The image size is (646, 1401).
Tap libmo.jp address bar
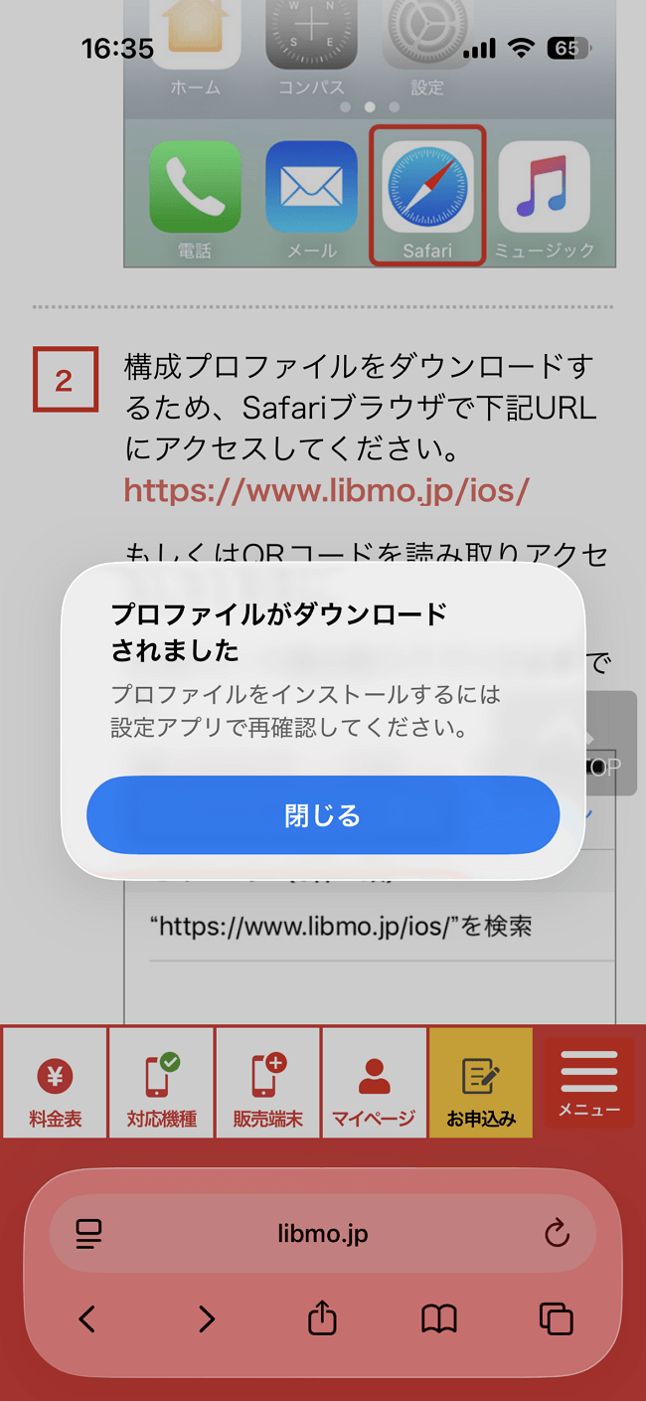click(323, 1234)
